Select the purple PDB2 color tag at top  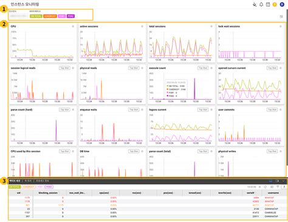click(x=70, y=16)
